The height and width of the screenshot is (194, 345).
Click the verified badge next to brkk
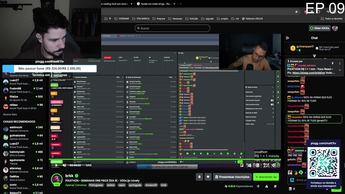tap(77, 176)
